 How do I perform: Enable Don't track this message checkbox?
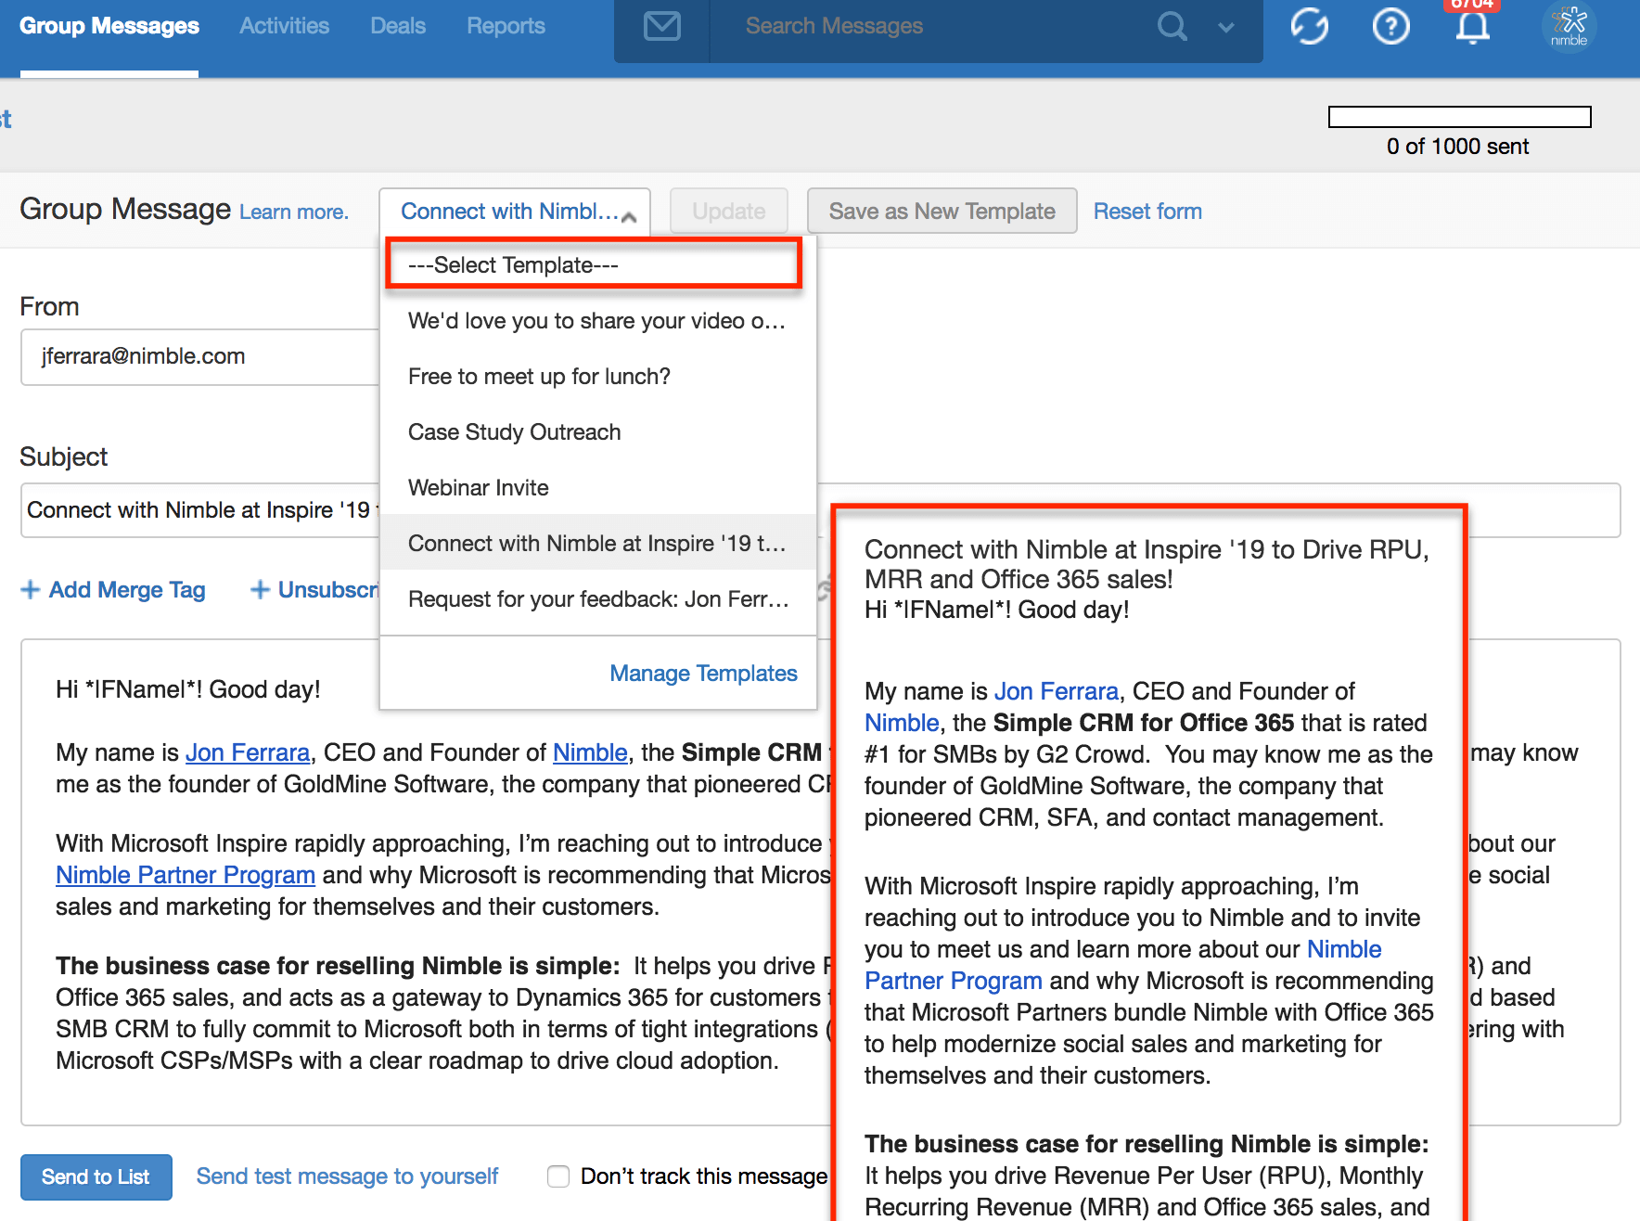click(x=558, y=1176)
